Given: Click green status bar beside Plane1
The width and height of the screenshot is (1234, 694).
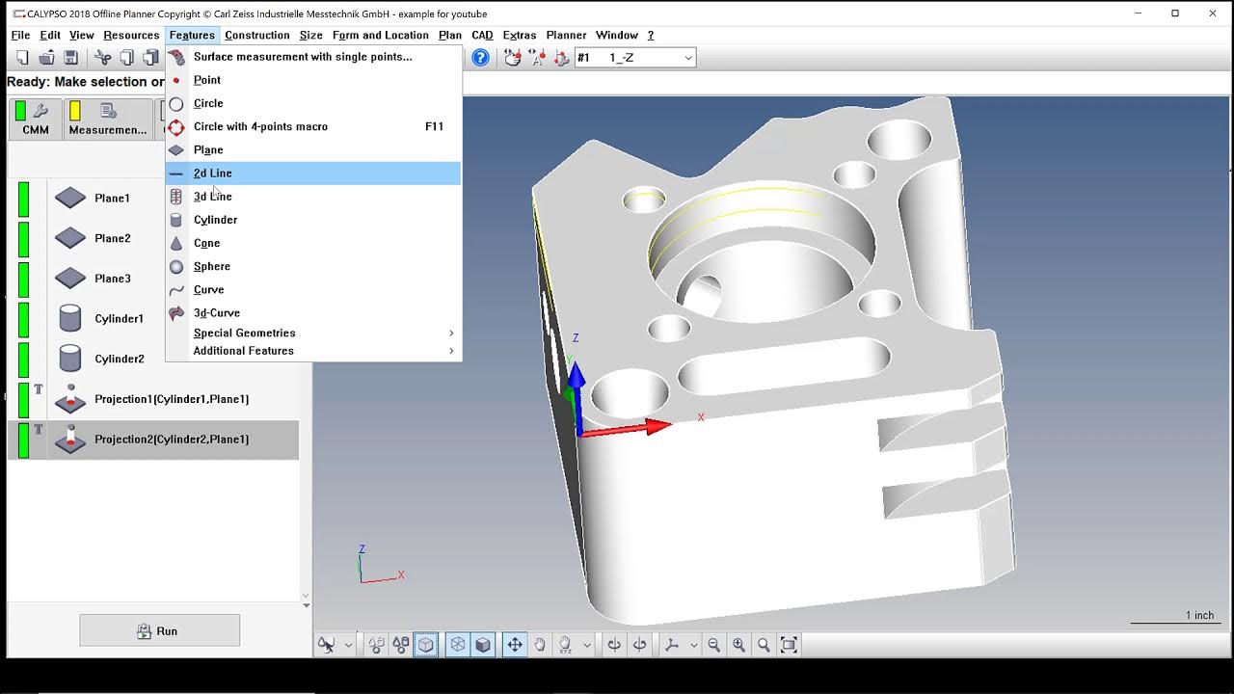Looking at the screenshot, I should click(24, 199).
